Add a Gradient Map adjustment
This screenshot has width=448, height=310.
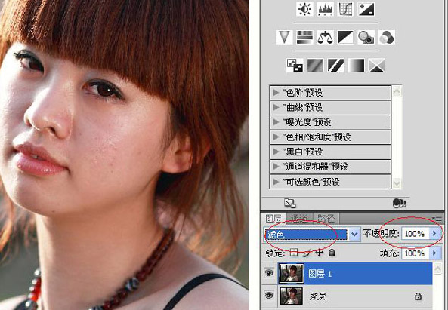pyautogui.click(x=356, y=66)
